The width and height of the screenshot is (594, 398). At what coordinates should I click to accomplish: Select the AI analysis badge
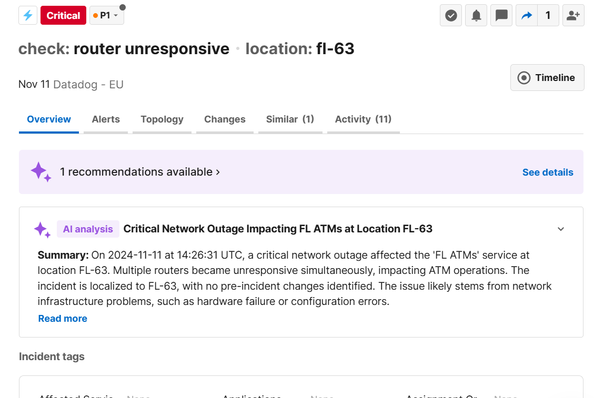[x=88, y=229]
